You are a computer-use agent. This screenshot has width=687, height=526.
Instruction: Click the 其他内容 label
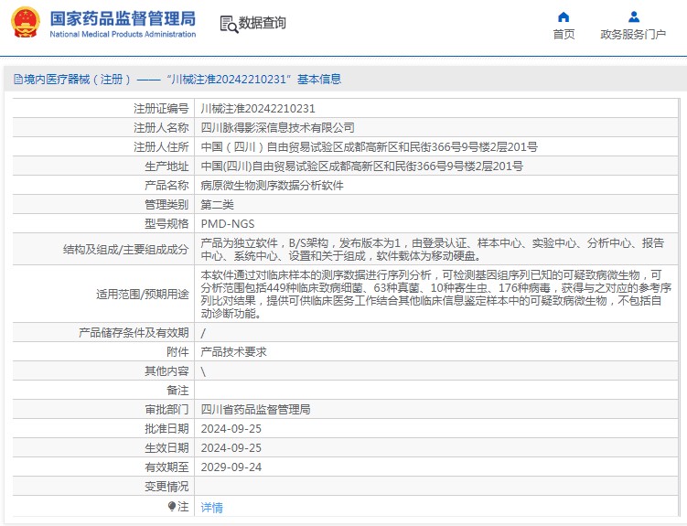tap(166, 371)
